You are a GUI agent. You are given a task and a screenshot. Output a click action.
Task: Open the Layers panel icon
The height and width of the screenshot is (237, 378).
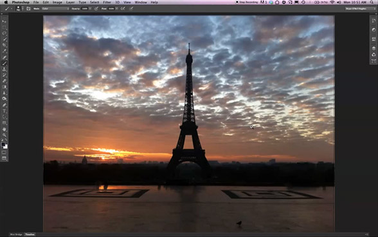(x=373, y=48)
